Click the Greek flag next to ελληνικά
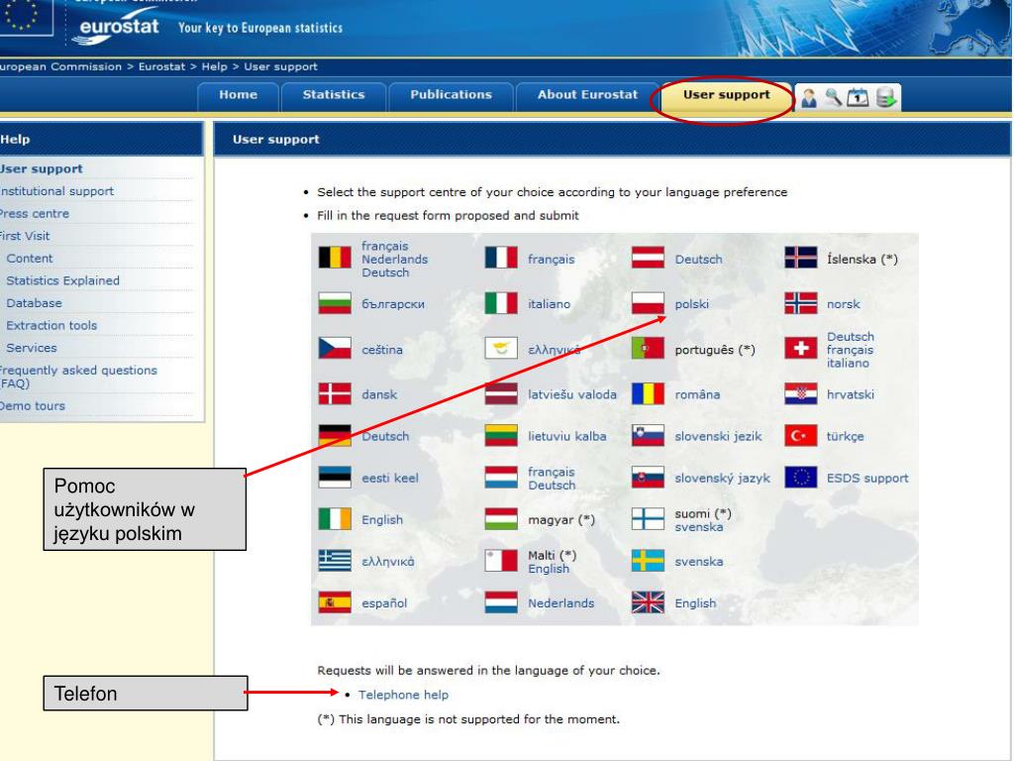This screenshot has width=1014, height=761. [335, 561]
